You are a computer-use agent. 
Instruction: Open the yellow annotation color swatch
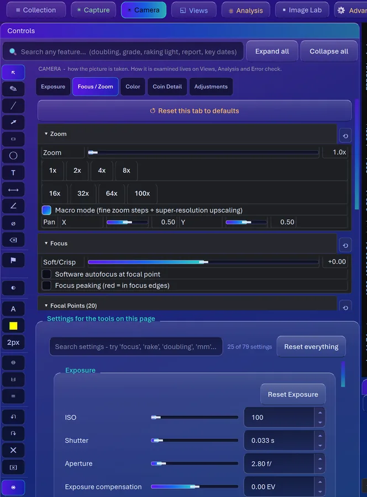point(13,325)
